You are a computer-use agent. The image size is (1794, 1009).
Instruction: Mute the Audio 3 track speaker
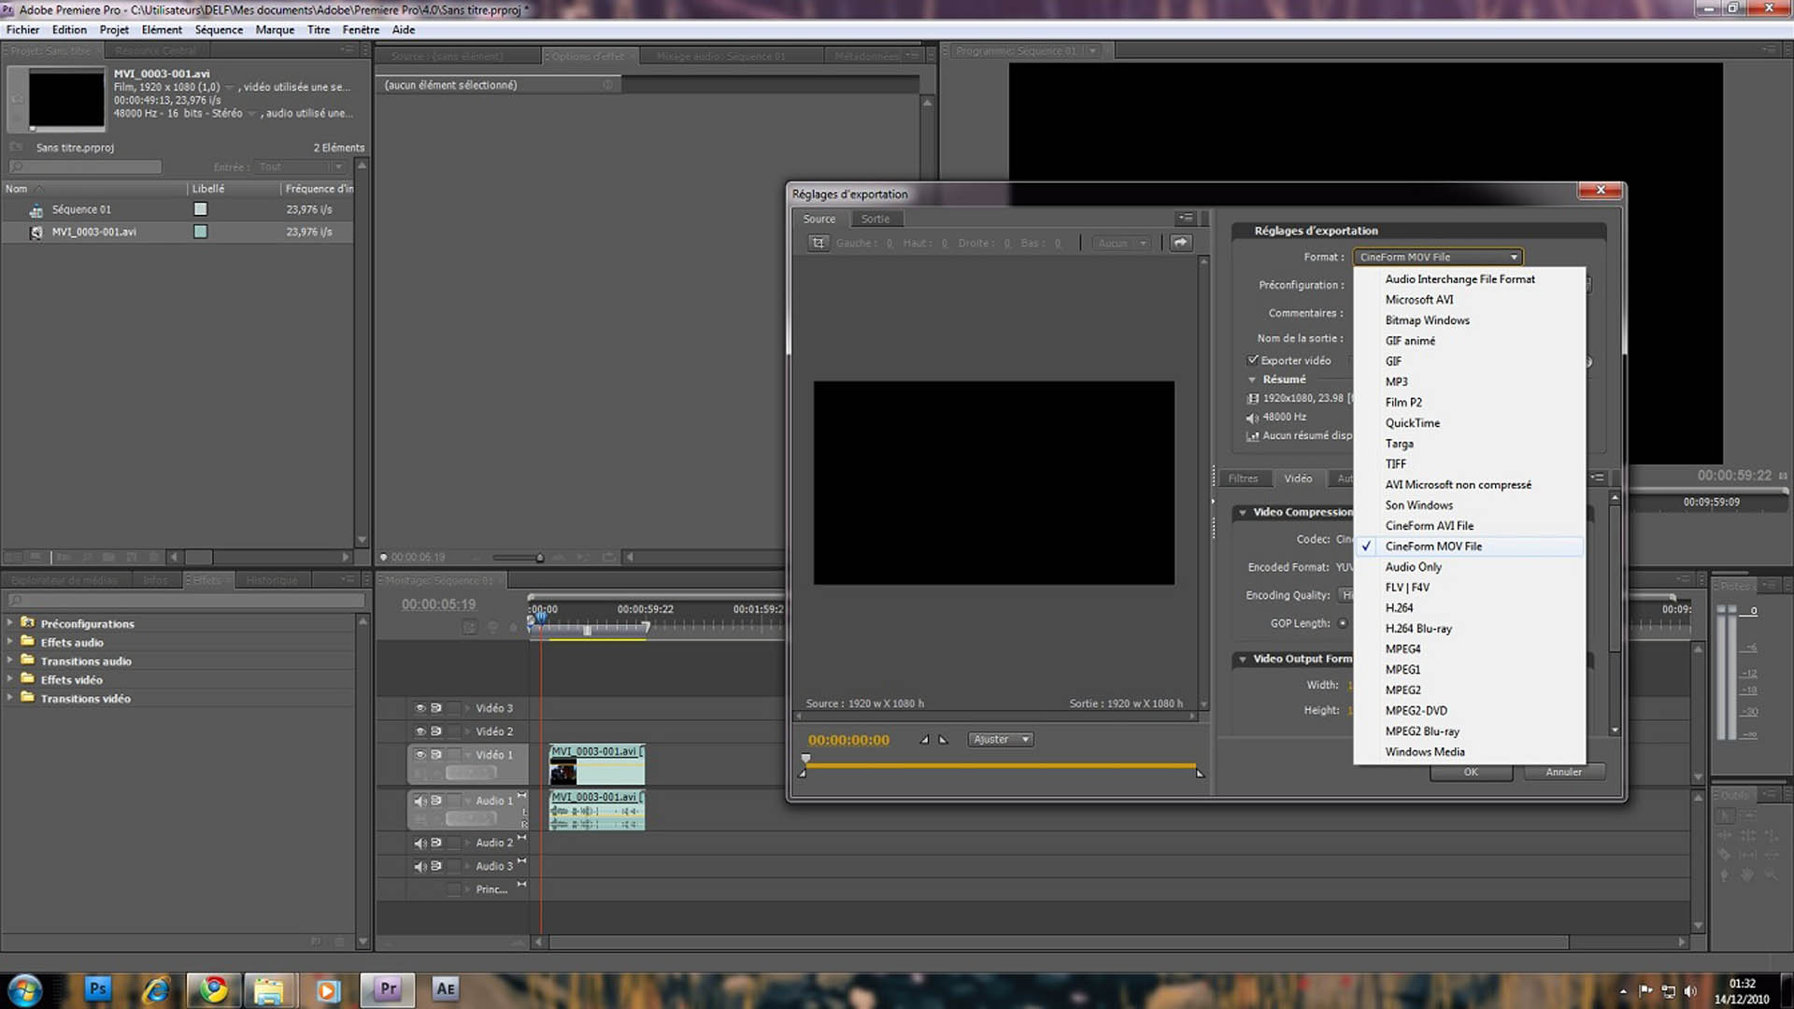[420, 866]
